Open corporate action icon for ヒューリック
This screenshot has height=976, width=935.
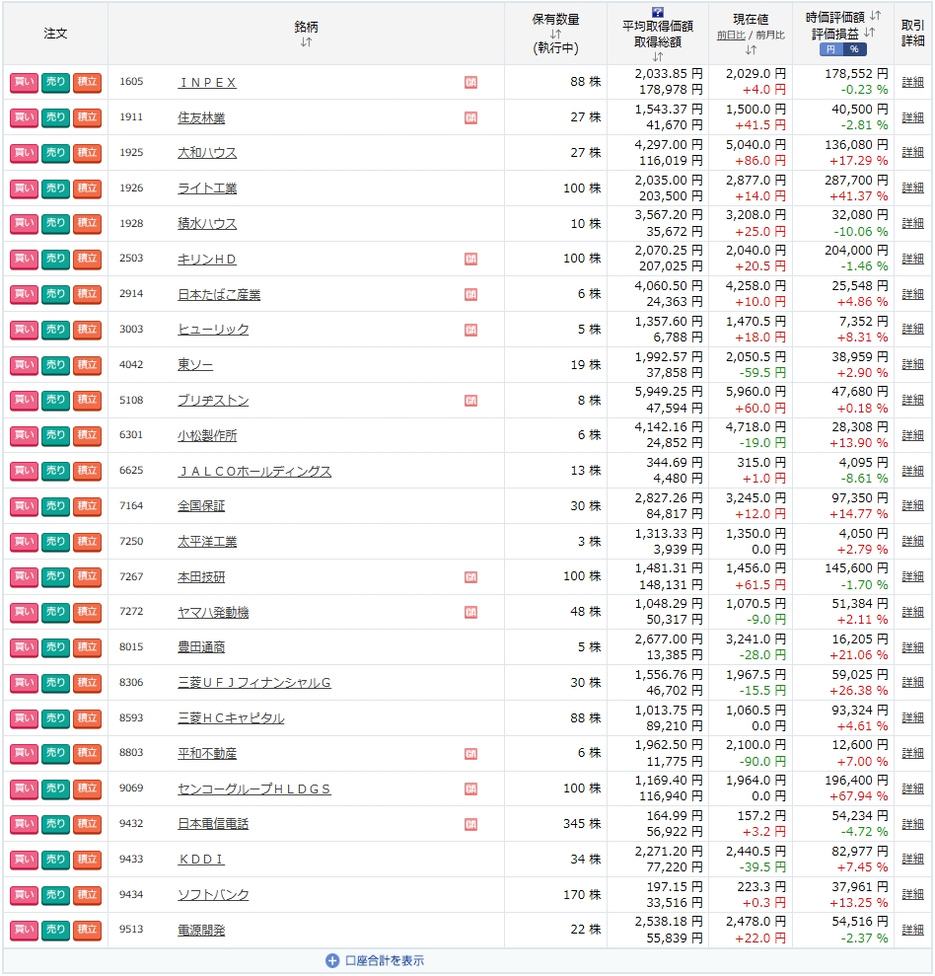pyautogui.click(x=470, y=330)
